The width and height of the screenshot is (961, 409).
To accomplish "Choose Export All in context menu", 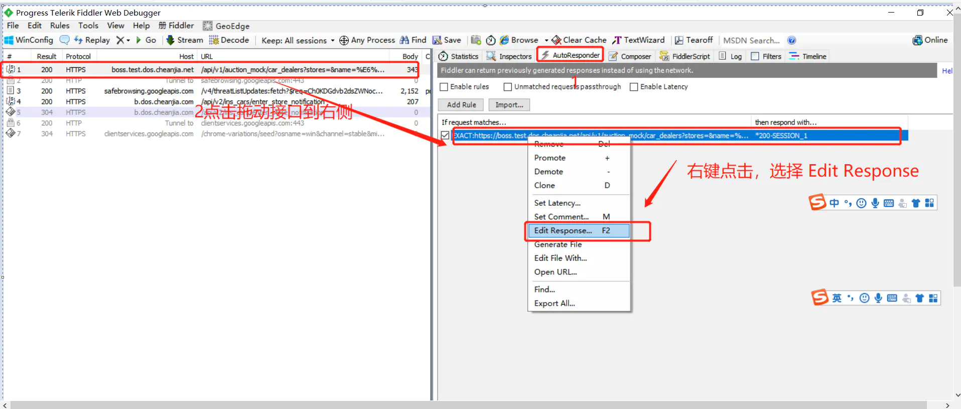I will pyautogui.click(x=579, y=303).
